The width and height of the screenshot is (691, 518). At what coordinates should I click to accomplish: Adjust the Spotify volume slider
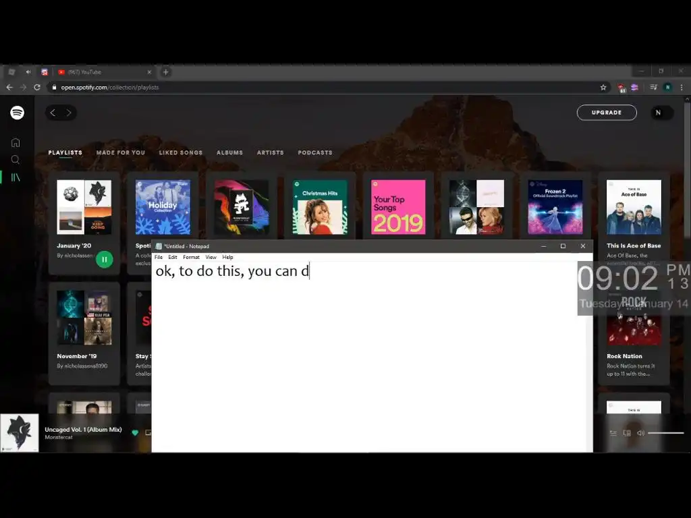[x=665, y=433]
